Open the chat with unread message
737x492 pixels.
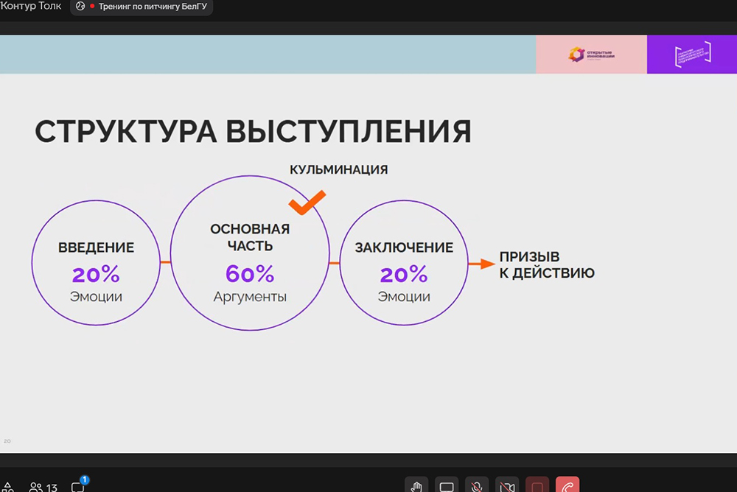coord(77,486)
